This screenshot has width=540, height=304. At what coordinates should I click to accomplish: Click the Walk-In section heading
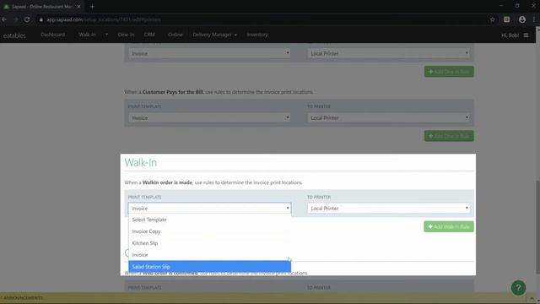[141, 162]
